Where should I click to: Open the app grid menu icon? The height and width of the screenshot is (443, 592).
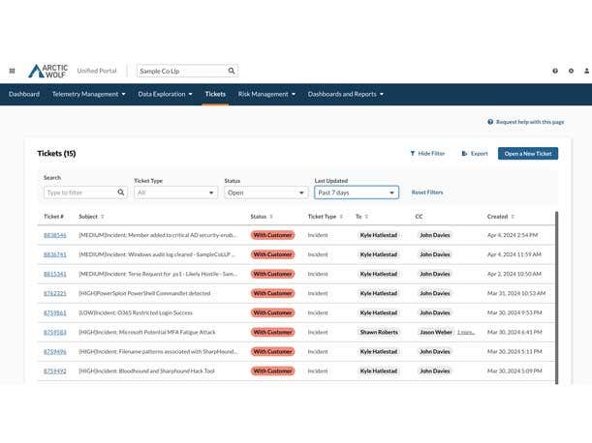coord(12,71)
